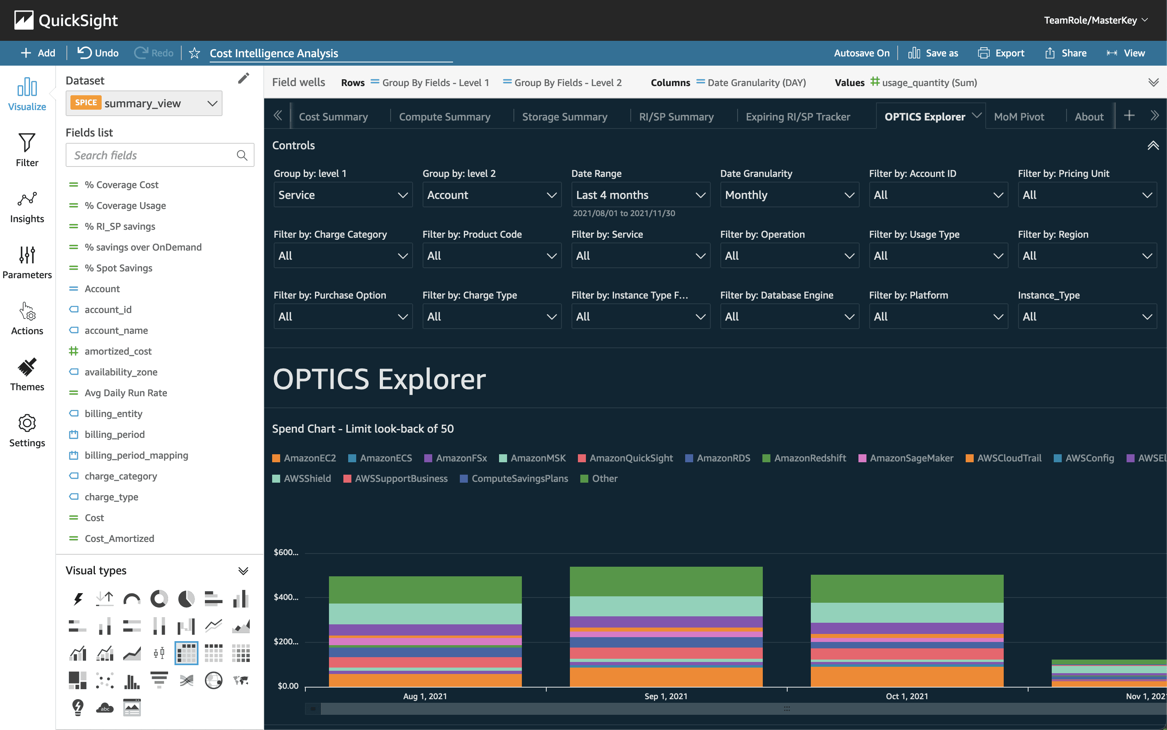Switch to the Expiring RI/SP Tracker tab
This screenshot has height=730, width=1167.
click(798, 116)
